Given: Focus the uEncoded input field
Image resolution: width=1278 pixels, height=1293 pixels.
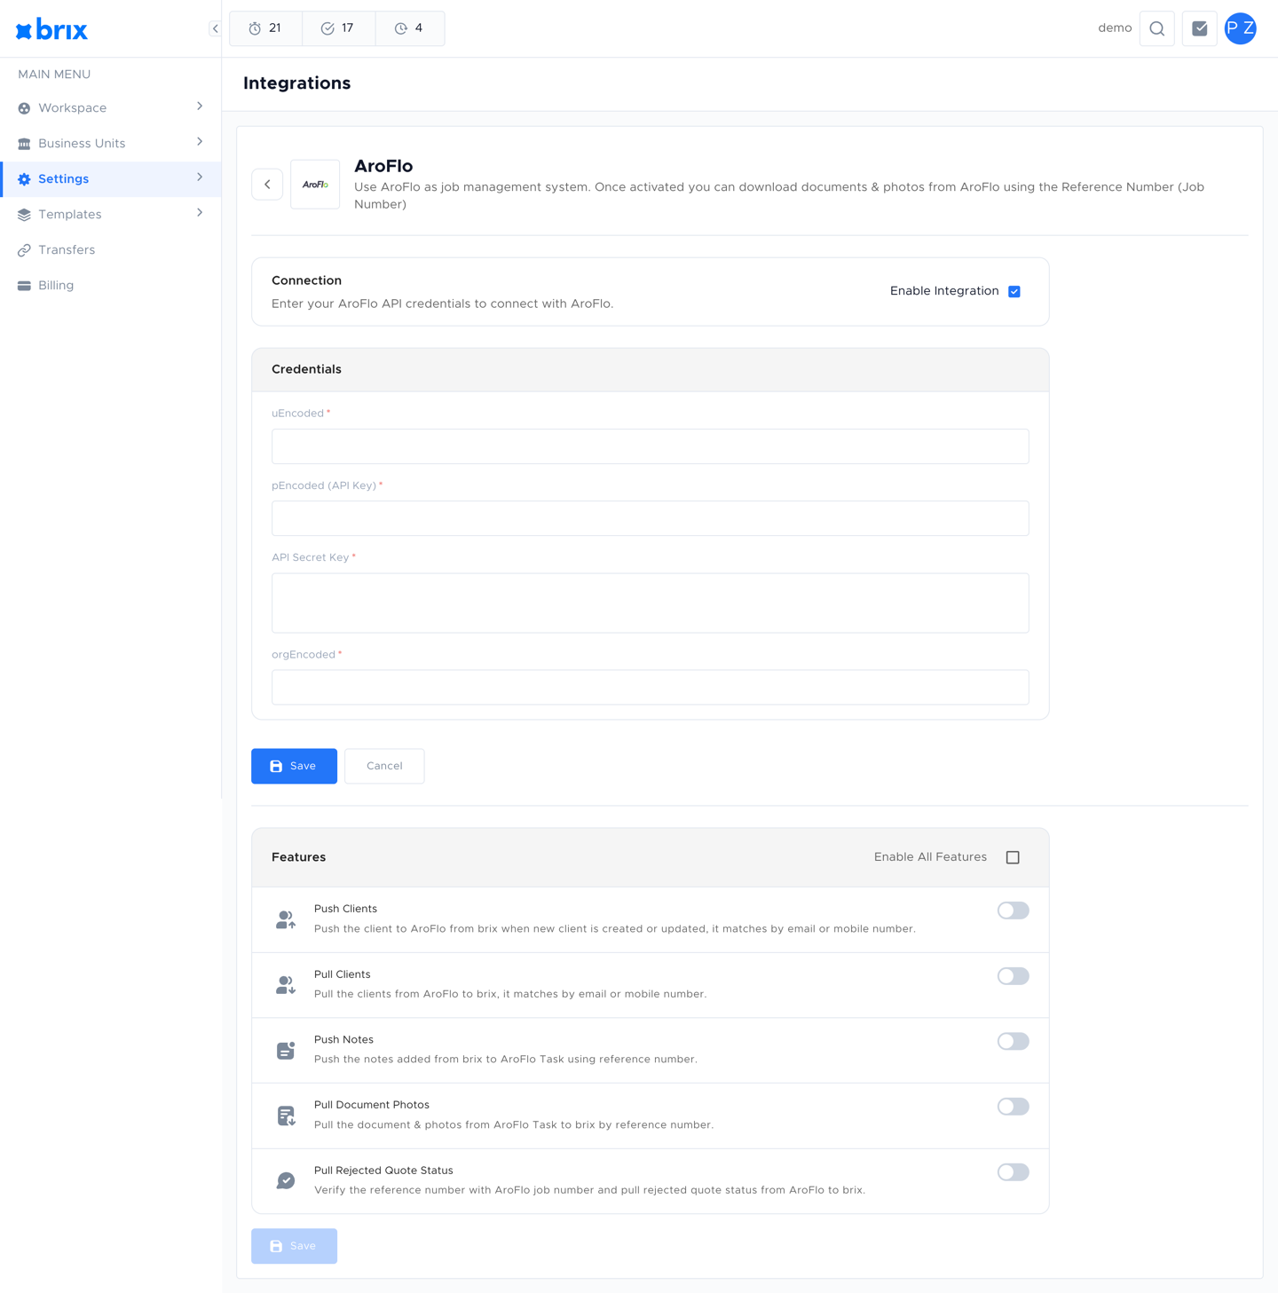Looking at the screenshot, I should (x=650, y=446).
